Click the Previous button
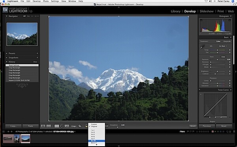This screenshot has width=237, height=147. [207, 126]
